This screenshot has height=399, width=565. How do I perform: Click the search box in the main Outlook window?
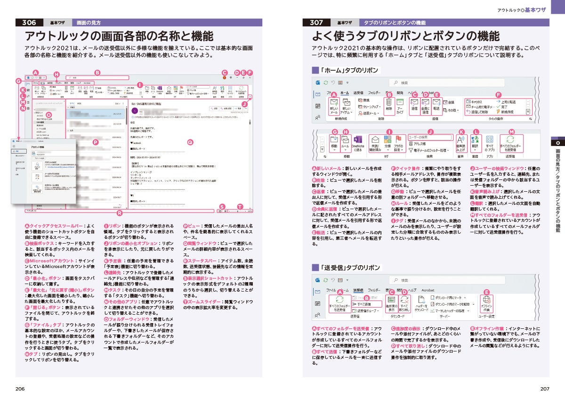(98, 77)
